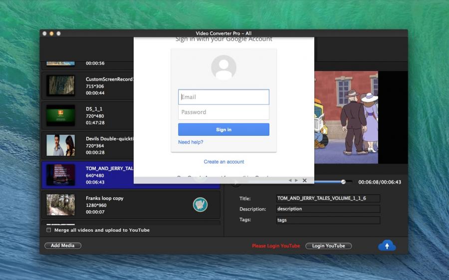
Task: Select the Devils Double video thumbnail
Action: pyautogui.click(x=61, y=145)
